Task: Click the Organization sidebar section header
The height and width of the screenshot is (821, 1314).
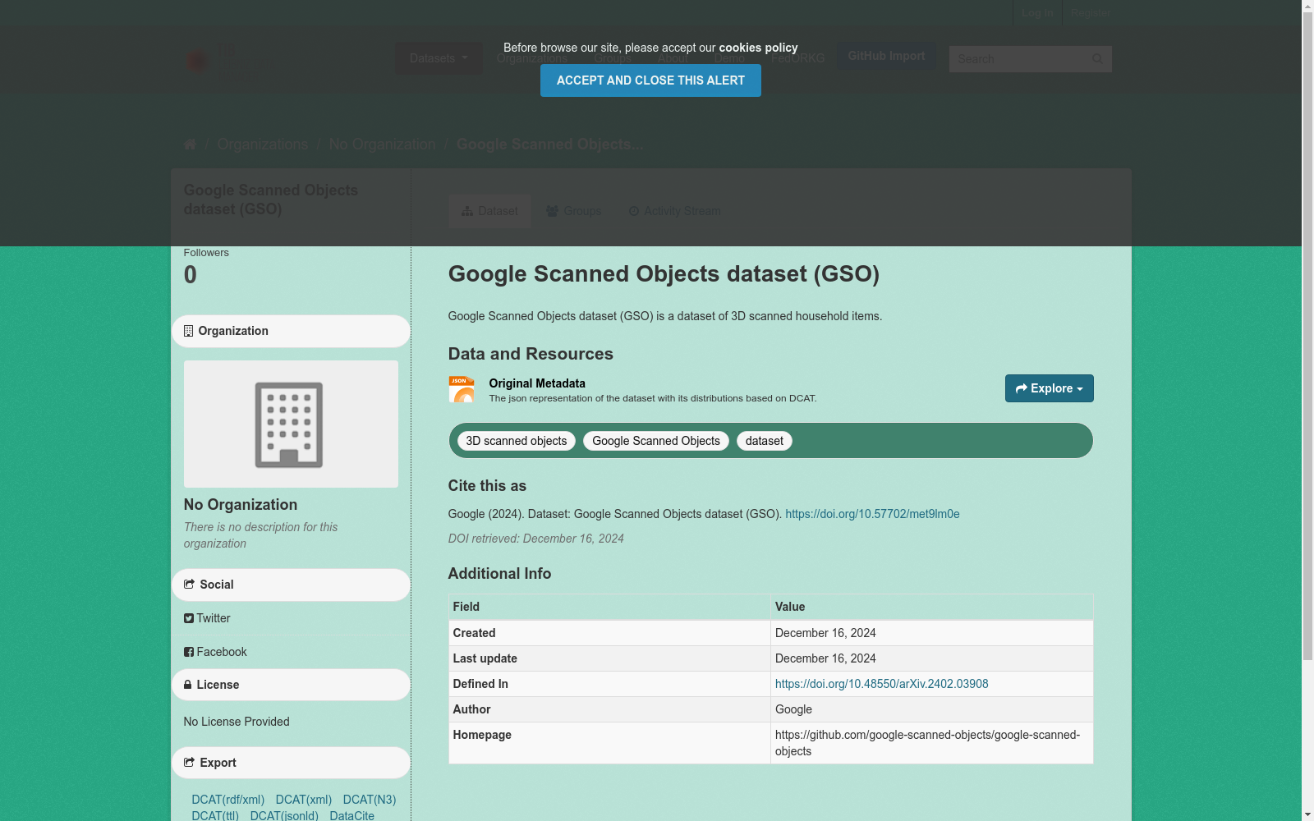Action: pos(291,331)
